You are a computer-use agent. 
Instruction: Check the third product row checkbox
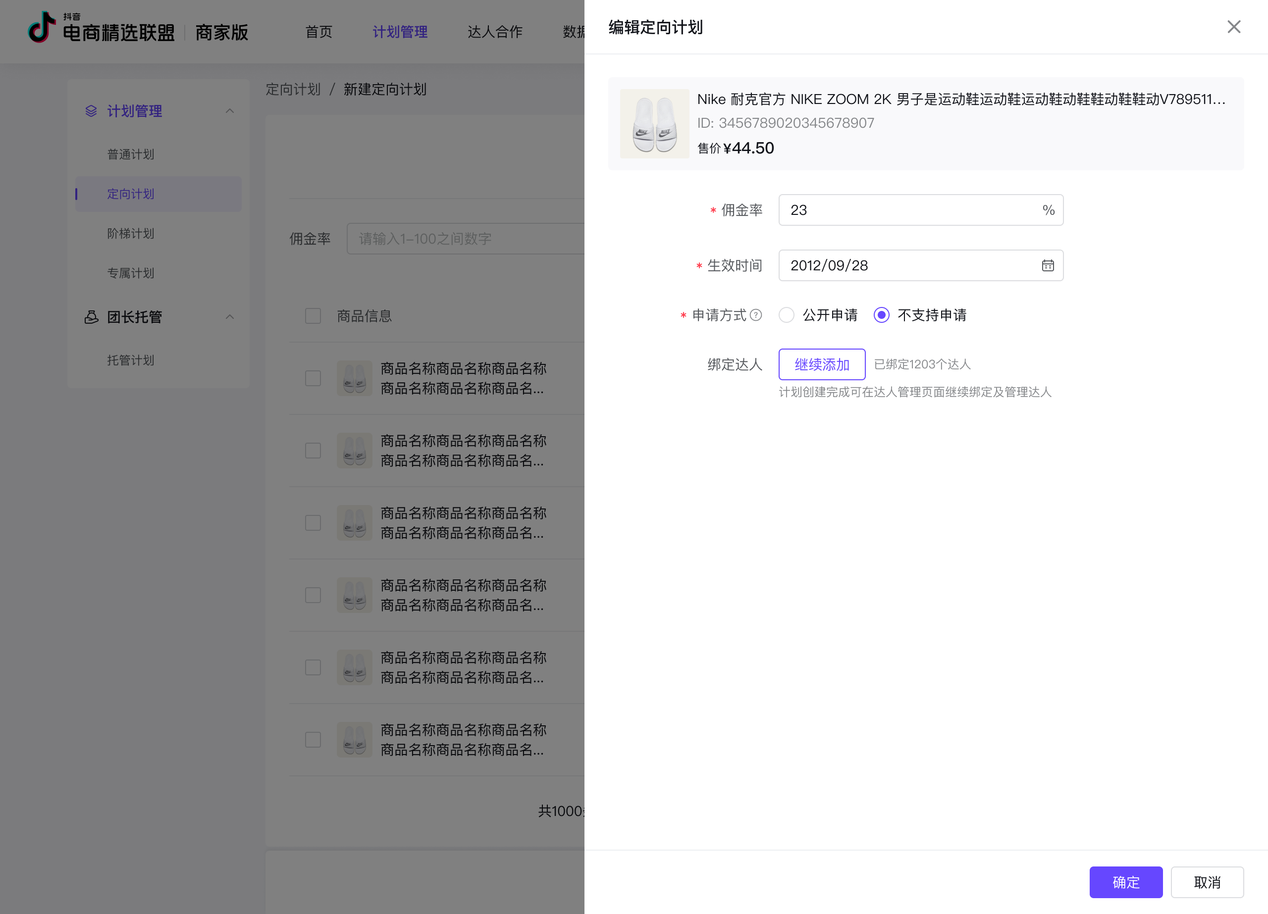point(313,523)
